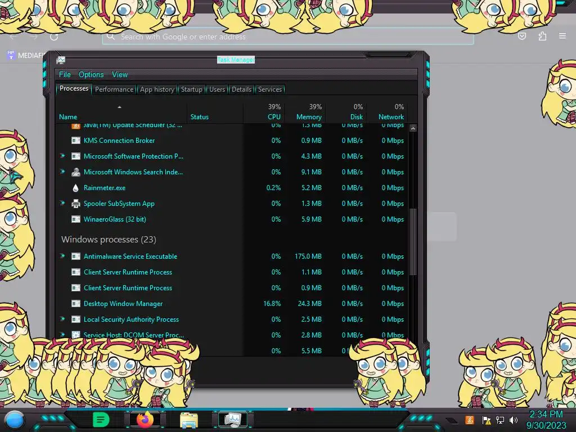Click the Microsoft Software Protection process icon
Viewport: 576px width, 432px height.
[76, 156]
